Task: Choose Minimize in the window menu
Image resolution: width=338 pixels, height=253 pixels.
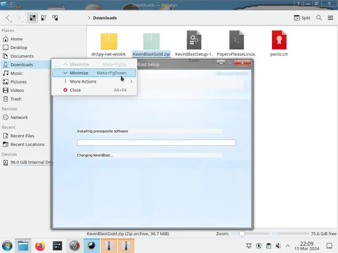Action: tap(94, 73)
